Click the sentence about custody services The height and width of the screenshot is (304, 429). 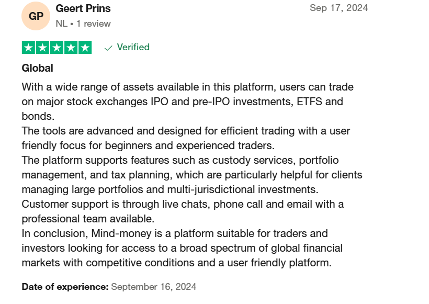tap(192, 175)
